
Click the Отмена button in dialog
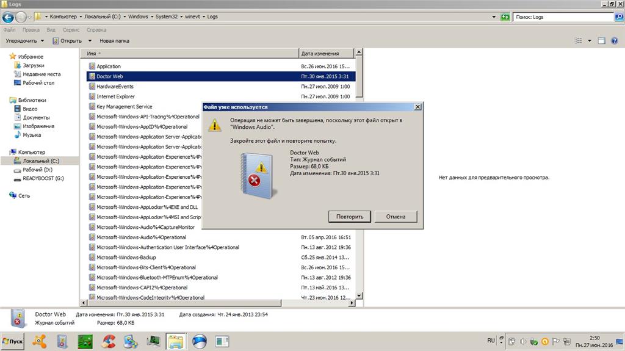pyautogui.click(x=396, y=217)
